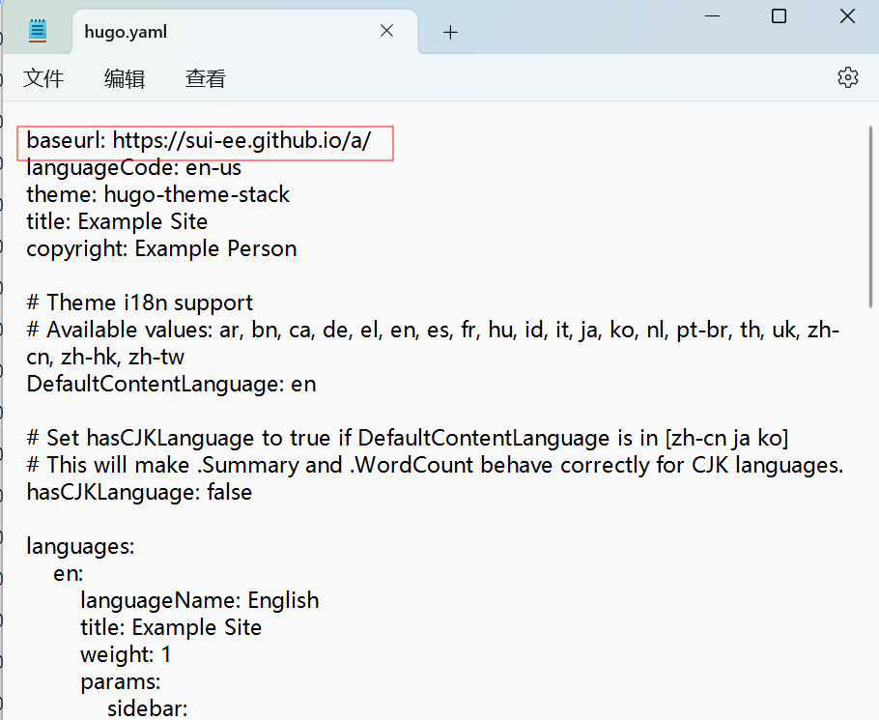Click the 'cn, zh-hk, zh-tw' line
Screen dimensions: 879x720
[x=105, y=357]
